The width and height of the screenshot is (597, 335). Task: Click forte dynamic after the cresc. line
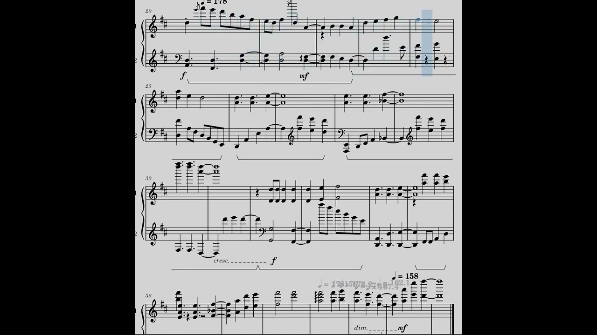274,261
